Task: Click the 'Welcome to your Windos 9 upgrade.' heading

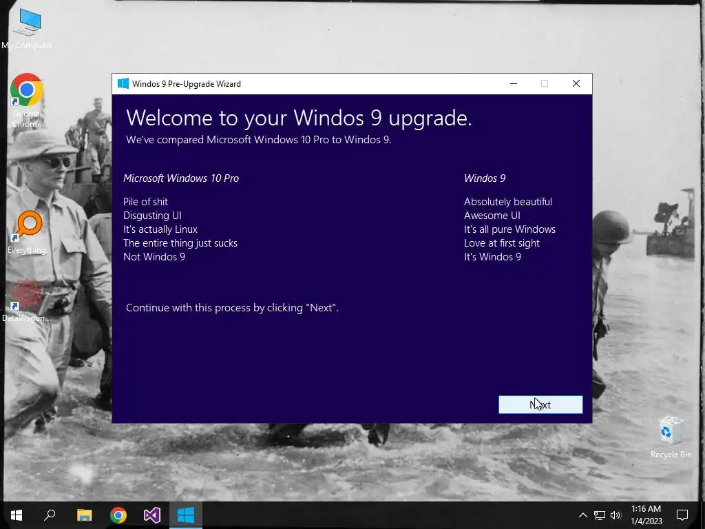Action: [299, 118]
